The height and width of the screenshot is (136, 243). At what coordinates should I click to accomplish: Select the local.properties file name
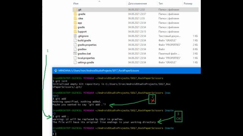point(86,58)
